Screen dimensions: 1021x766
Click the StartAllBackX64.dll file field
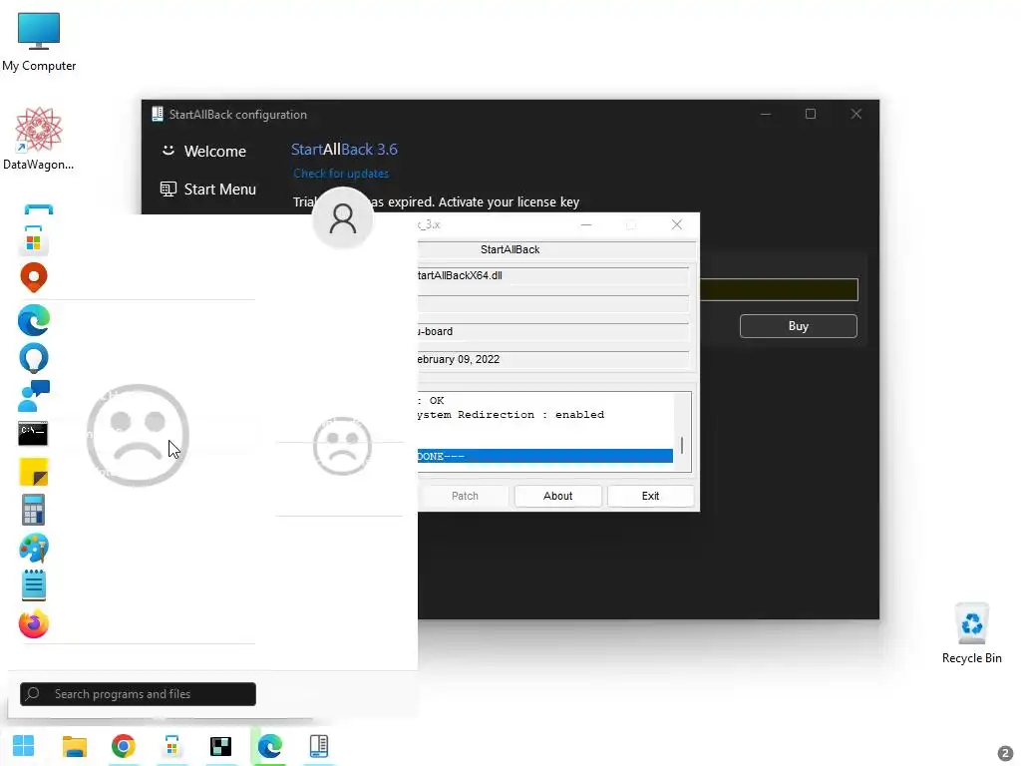(x=552, y=275)
